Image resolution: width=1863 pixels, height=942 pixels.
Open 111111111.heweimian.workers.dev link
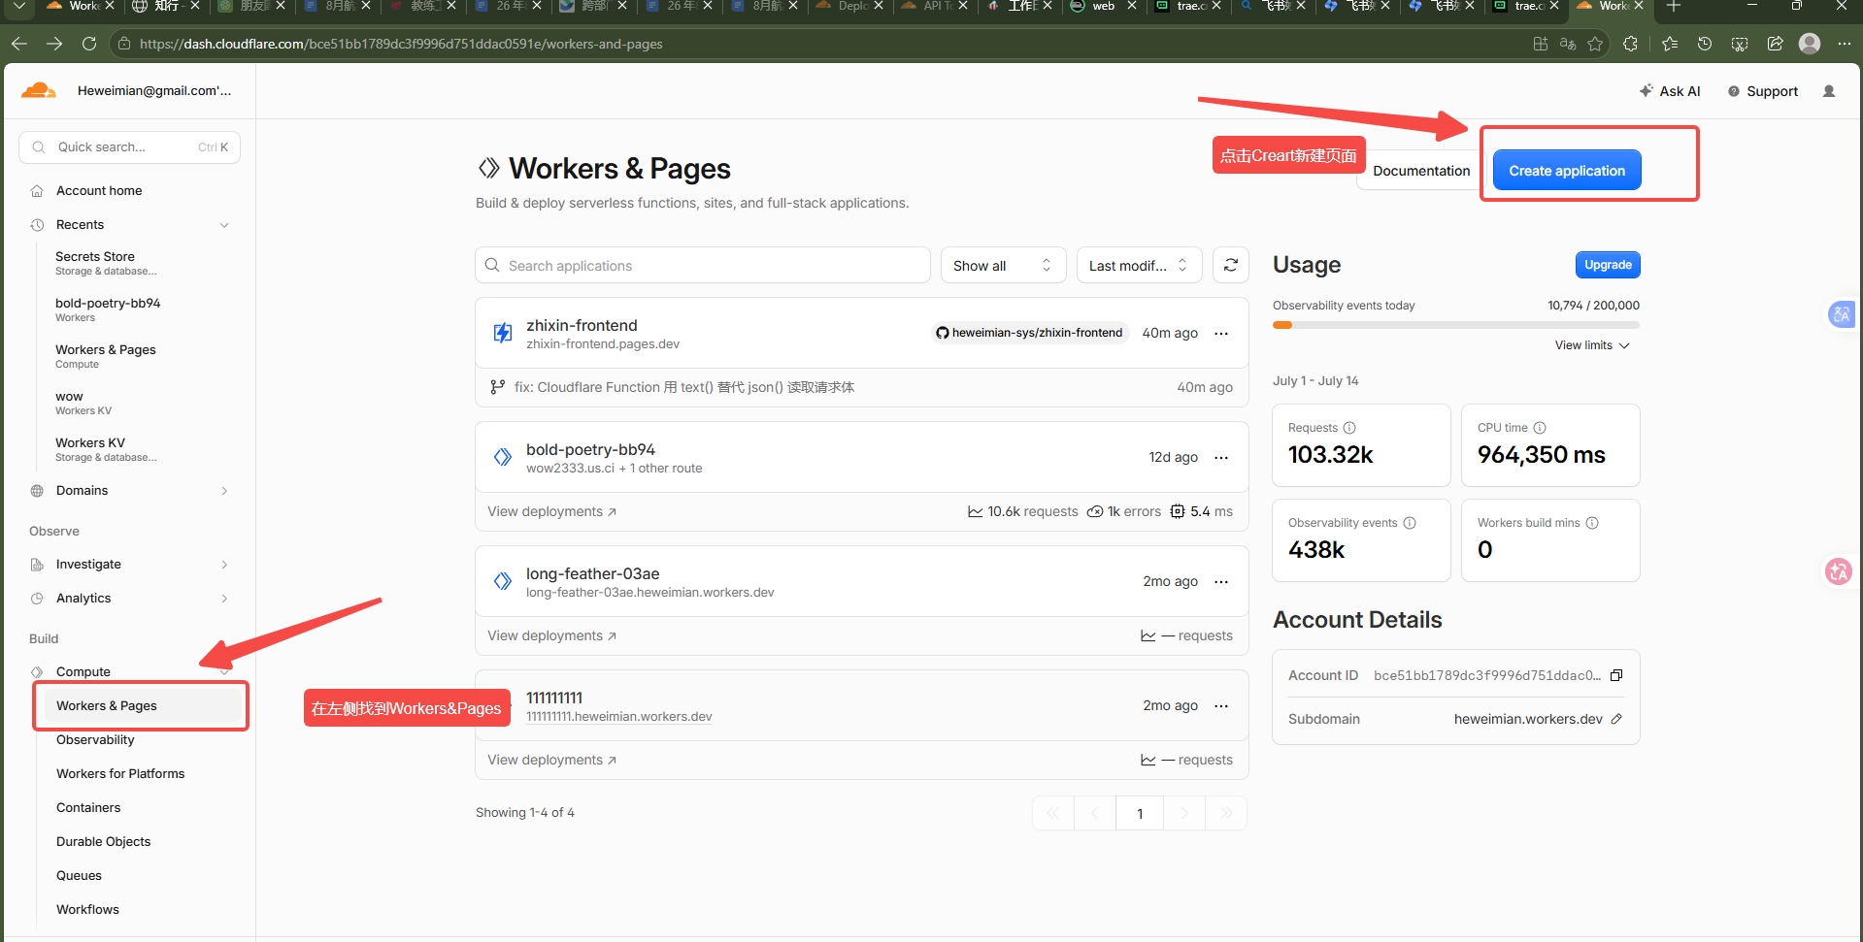tap(618, 717)
